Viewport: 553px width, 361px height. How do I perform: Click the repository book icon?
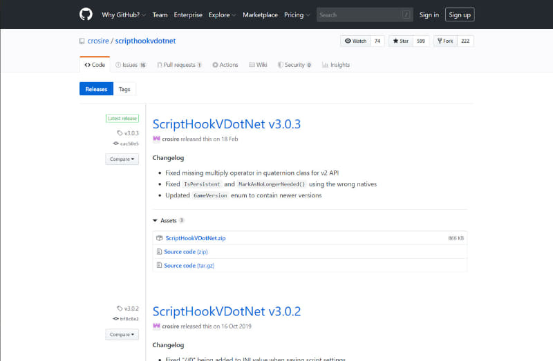click(x=82, y=41)
